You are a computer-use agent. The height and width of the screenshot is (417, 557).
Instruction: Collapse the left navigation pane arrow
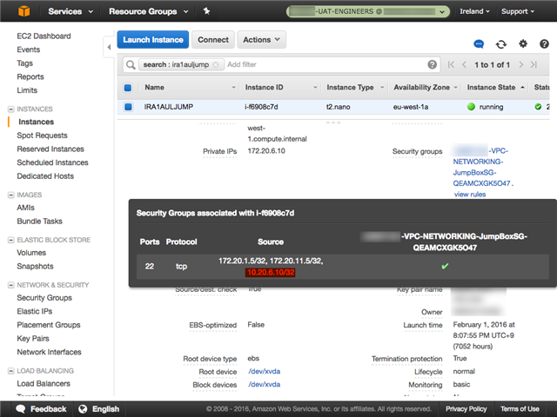[x=109, y=47]
